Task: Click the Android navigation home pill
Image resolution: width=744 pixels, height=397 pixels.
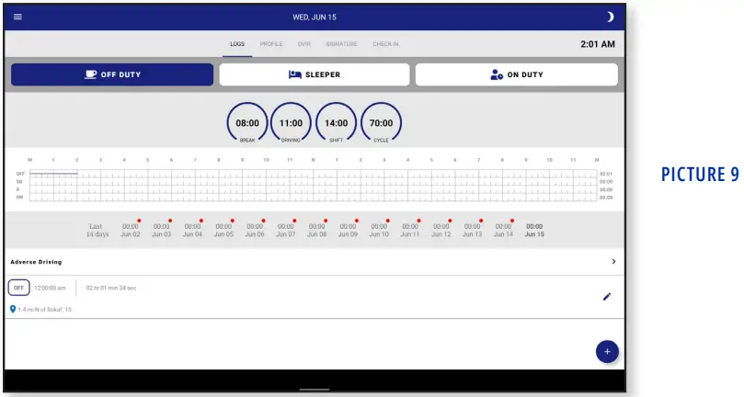Action: point(315,390)
